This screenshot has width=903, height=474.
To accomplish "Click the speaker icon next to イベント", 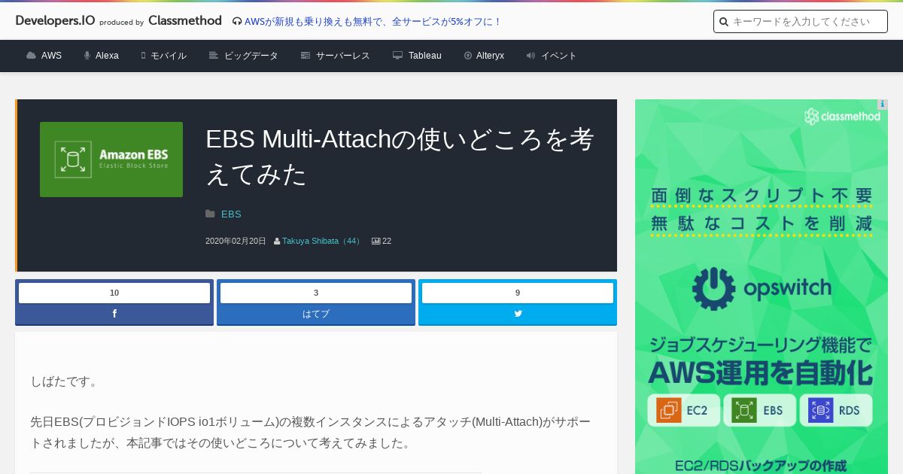I will click(531, 56).
